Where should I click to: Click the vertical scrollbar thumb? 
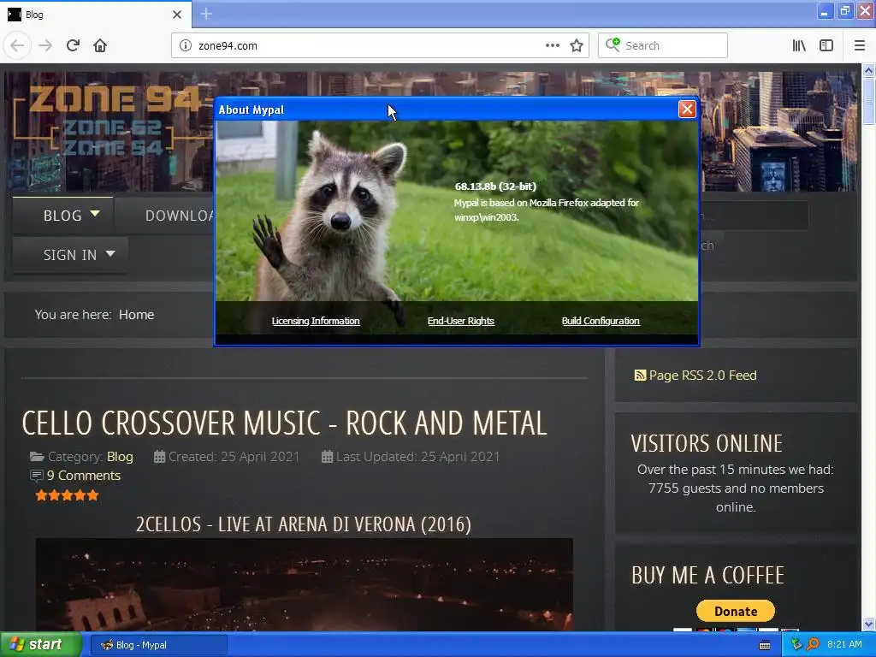point(868,101)
